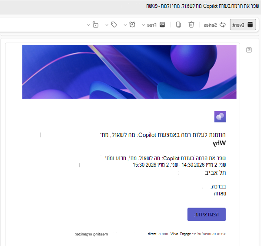Select the Event button in toolbar
This screenshot has width=261, height=246.
[243, 24]
